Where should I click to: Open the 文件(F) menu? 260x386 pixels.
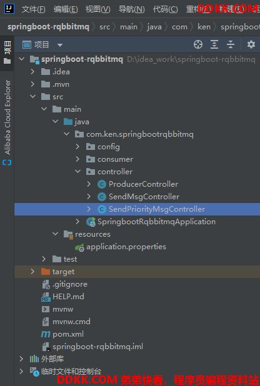tap(34, 9)
